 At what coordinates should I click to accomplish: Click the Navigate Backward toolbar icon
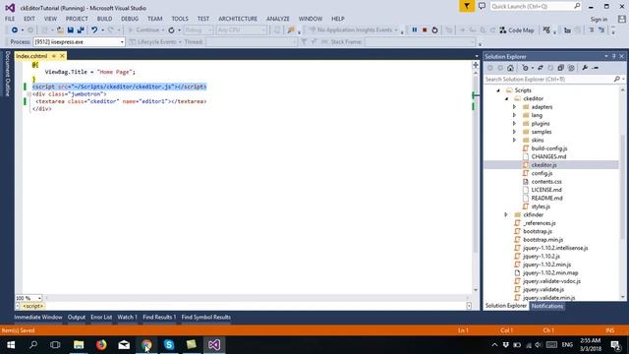tap(15, 30)
